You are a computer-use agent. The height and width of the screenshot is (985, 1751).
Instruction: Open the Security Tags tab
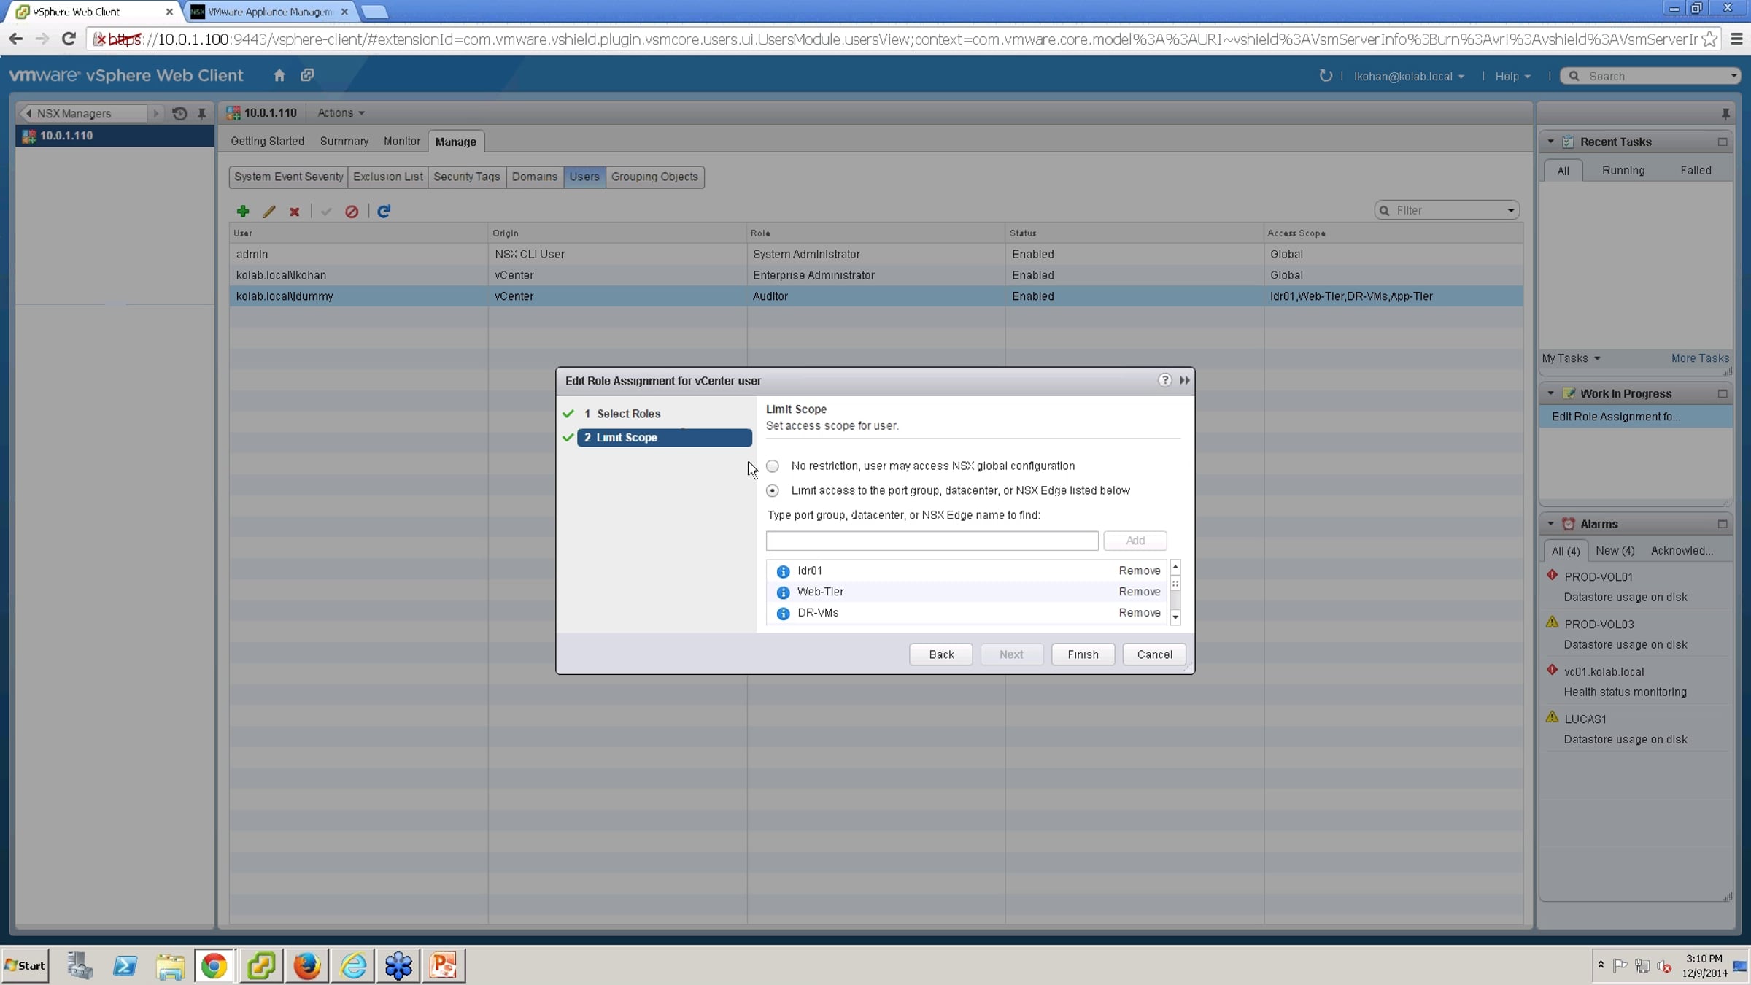(x=466, y=177)
